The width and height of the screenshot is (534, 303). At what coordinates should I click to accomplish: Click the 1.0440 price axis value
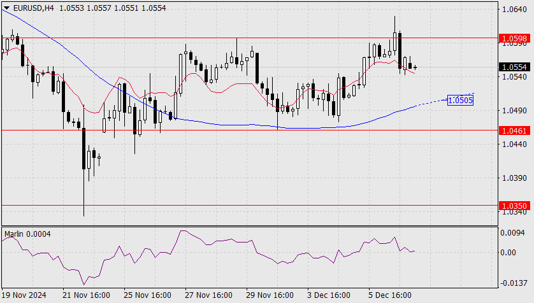[x=515, y=144]
